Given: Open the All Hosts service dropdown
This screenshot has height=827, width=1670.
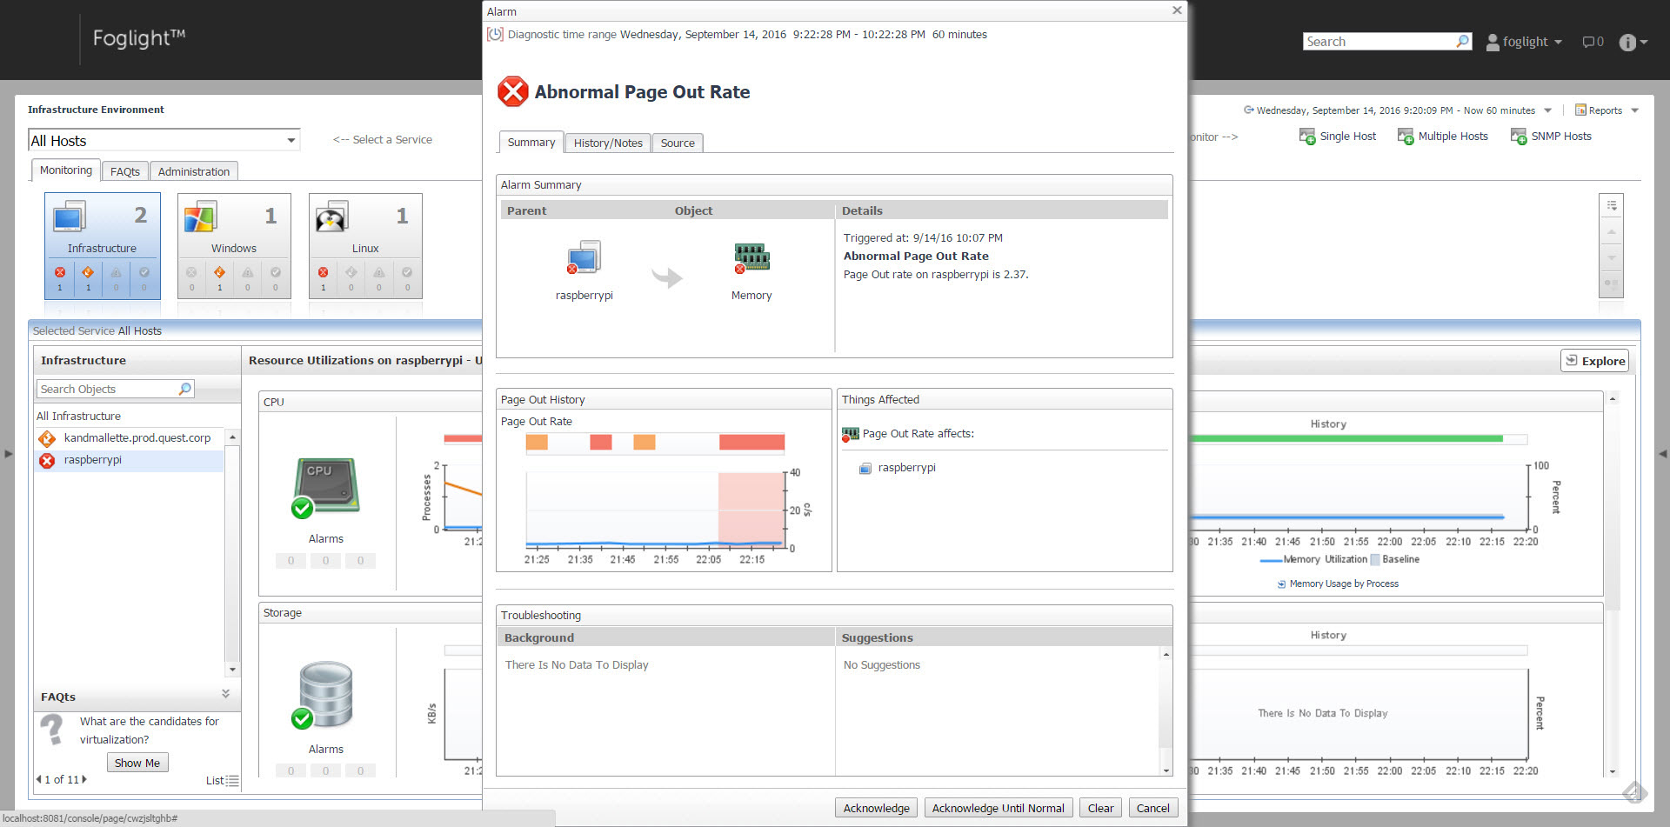Looking at the screenshot, I should click(x=291, y=140).
